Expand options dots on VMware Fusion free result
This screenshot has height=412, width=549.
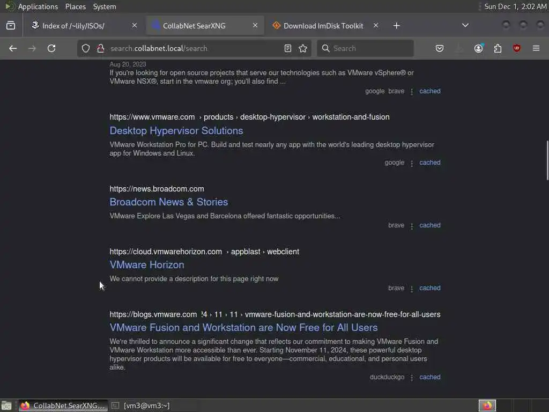[412, 378]
